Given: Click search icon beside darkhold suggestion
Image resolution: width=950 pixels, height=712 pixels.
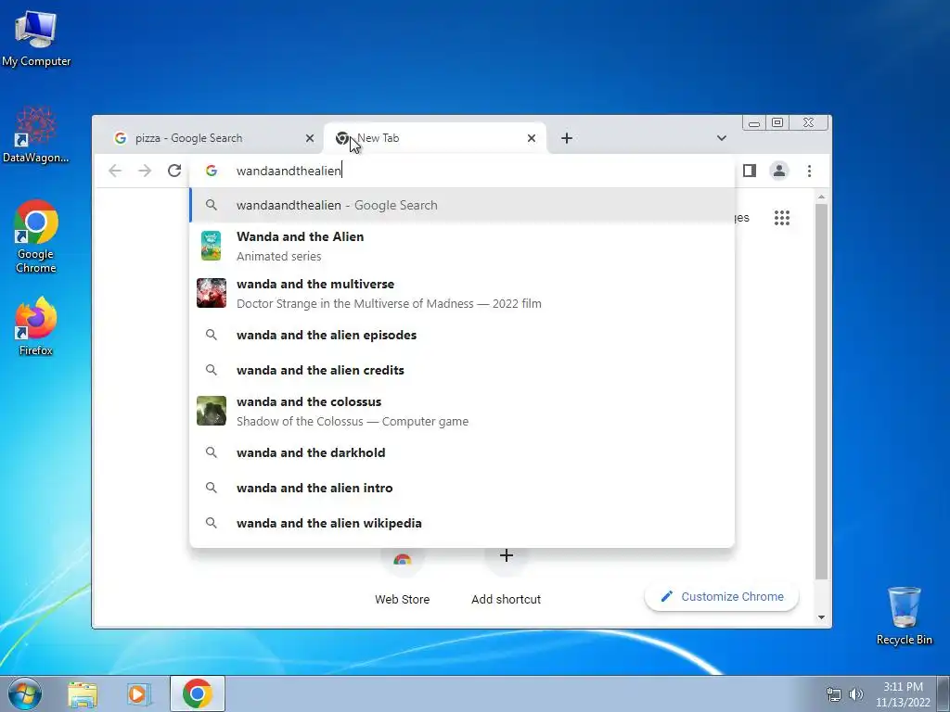Looking at the screenshot, I should pos(211,451).
